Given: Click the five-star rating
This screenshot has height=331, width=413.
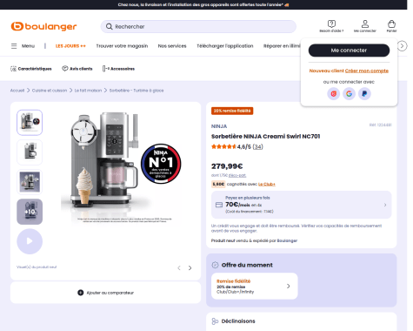Looking at the screenshot, I should click(223, 146).
